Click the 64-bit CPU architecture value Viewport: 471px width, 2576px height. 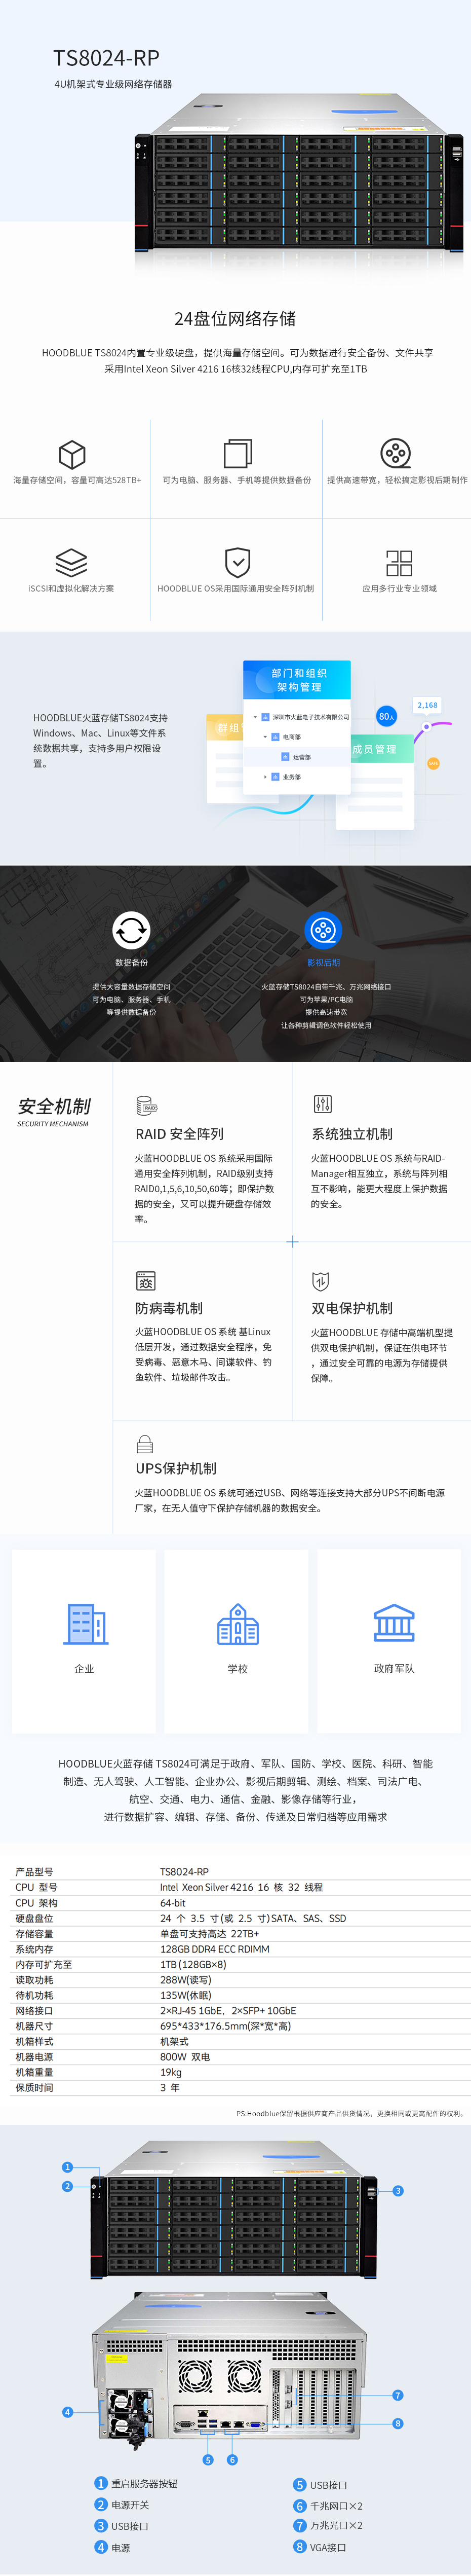(173, 1903)
